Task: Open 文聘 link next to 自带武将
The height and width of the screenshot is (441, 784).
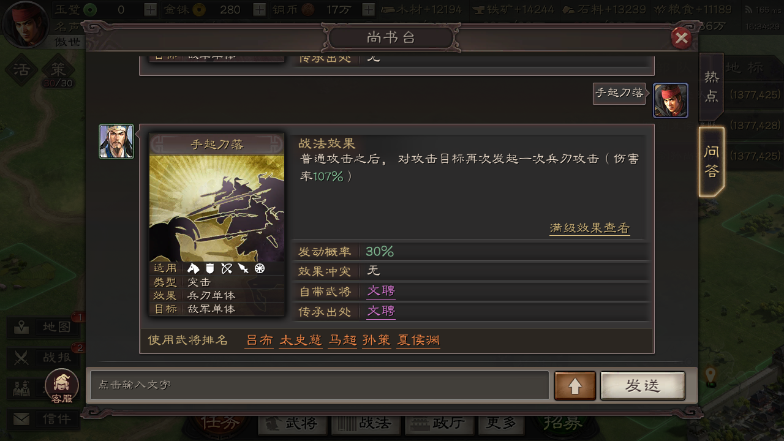Action: pyautogui.click(x=381, y=291)
